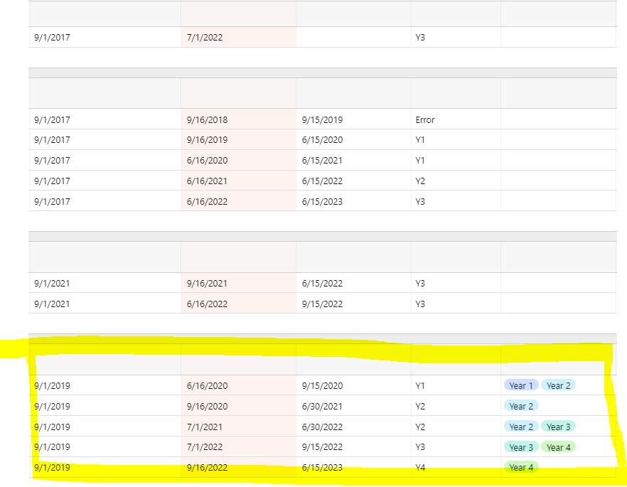Select the Y1 cell in the 6/15/2021 row
The height and width of the screenshot is (487, 627).
coord(456,161)
